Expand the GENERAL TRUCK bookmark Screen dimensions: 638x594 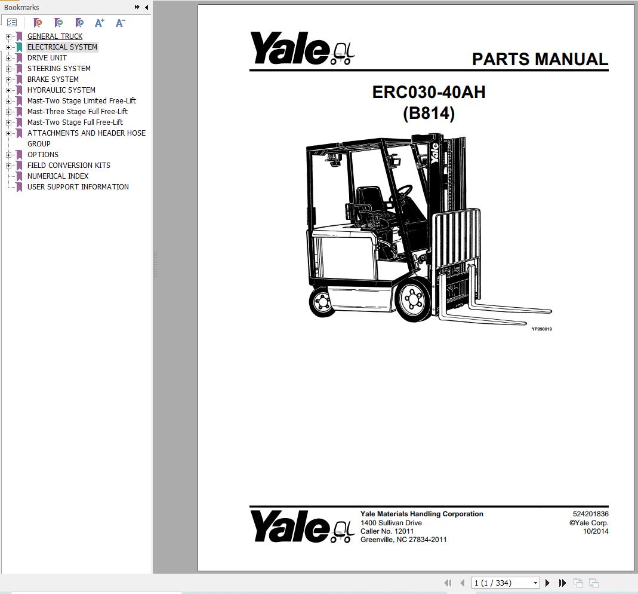click(x=7, y=36)
